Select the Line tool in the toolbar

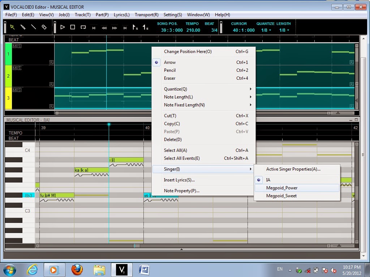[x=33, y=26]
